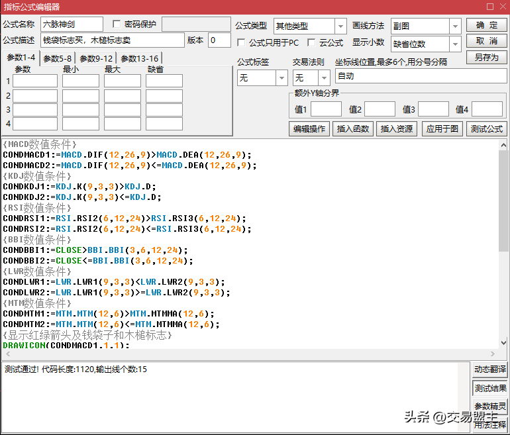Focus the 版本 number field
Viewport: 510px width, 435px height.
point(219,40)
